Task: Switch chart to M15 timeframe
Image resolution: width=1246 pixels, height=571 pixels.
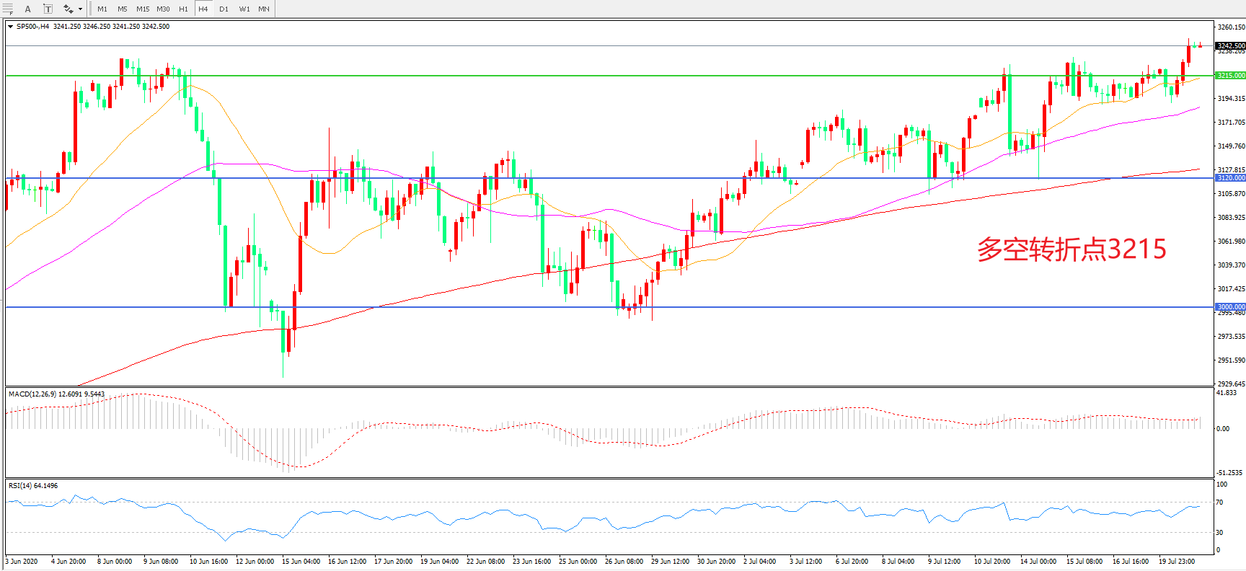Action: click(143, 9)
